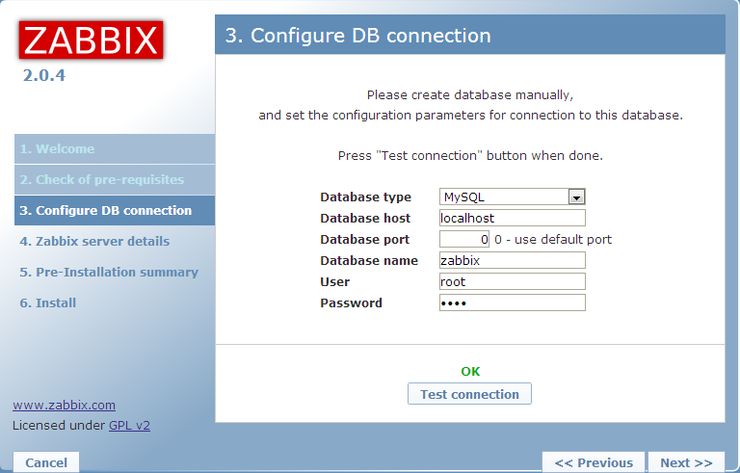The width and height of the screenshot is (740, 473).
Task: Click the "3. Configure DB connection" page heading
Action: pyautogui.click(x=358, y=36)
